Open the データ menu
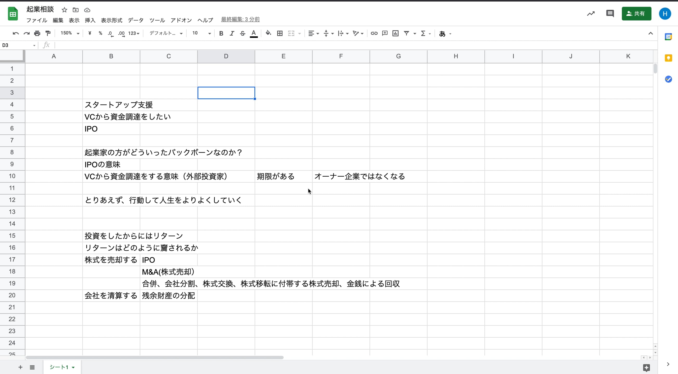This screenshot has width=678, height=374. (136, 20)
